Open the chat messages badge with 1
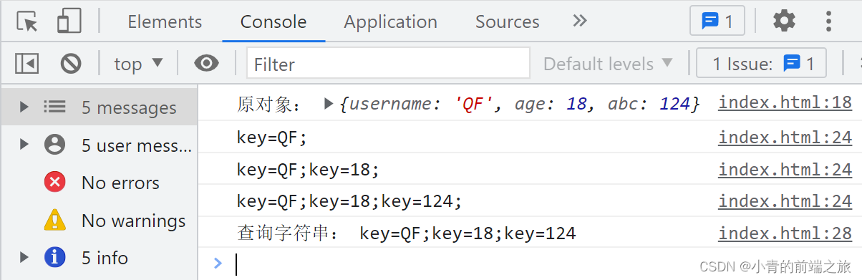Screen dimensions: 862x280 pos(717,21)
